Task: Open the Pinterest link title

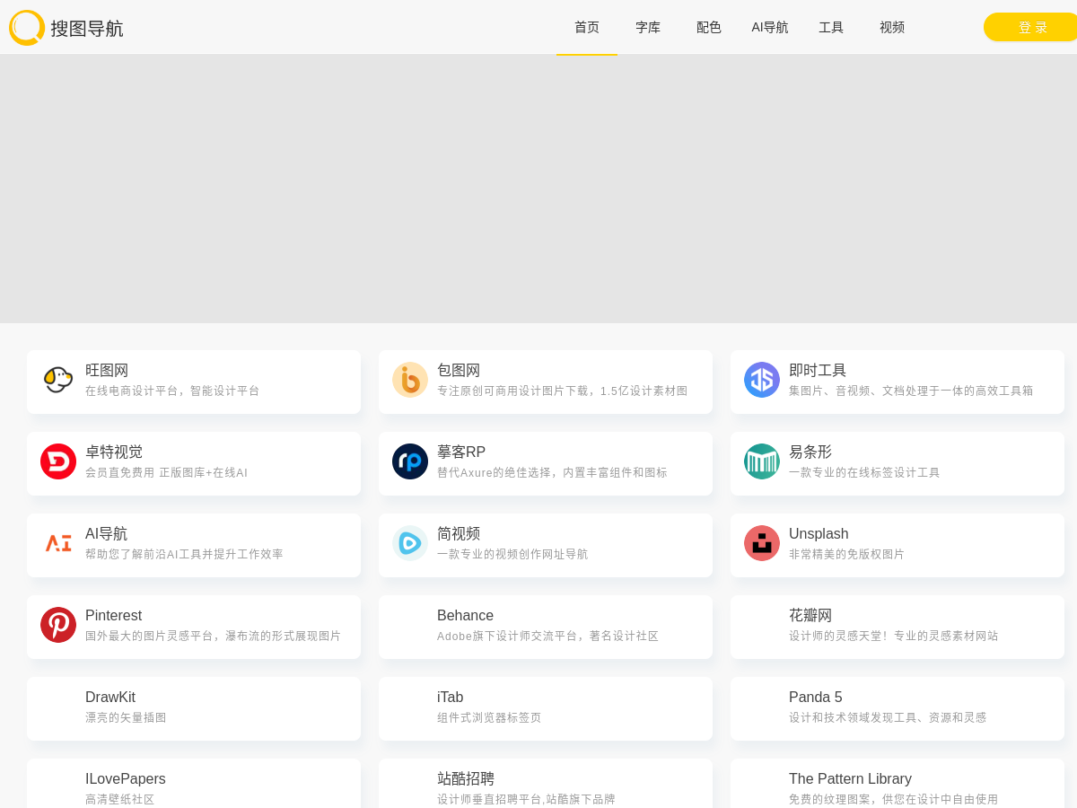Action: click(114, 616)
